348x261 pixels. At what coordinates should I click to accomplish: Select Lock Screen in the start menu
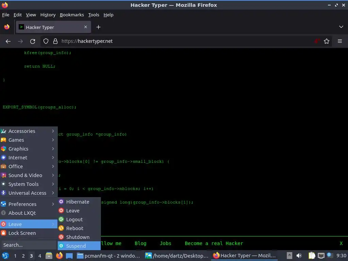[x=29, y=233]
